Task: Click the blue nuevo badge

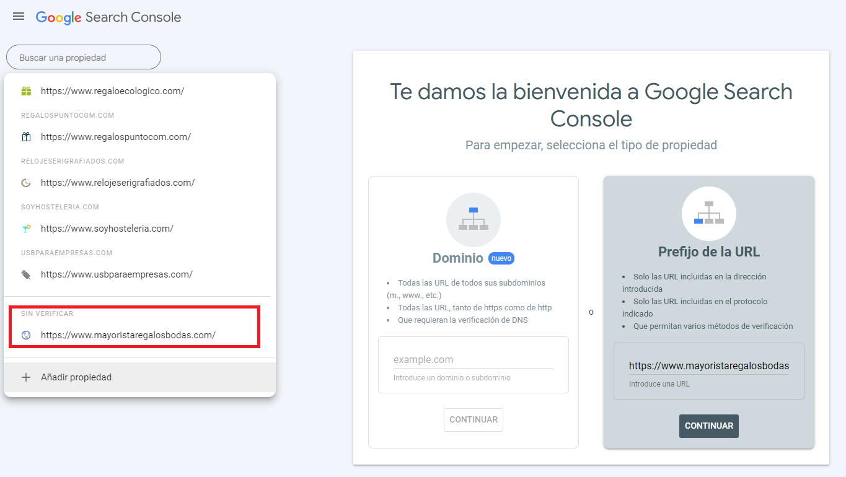Action: pos(501,258)
